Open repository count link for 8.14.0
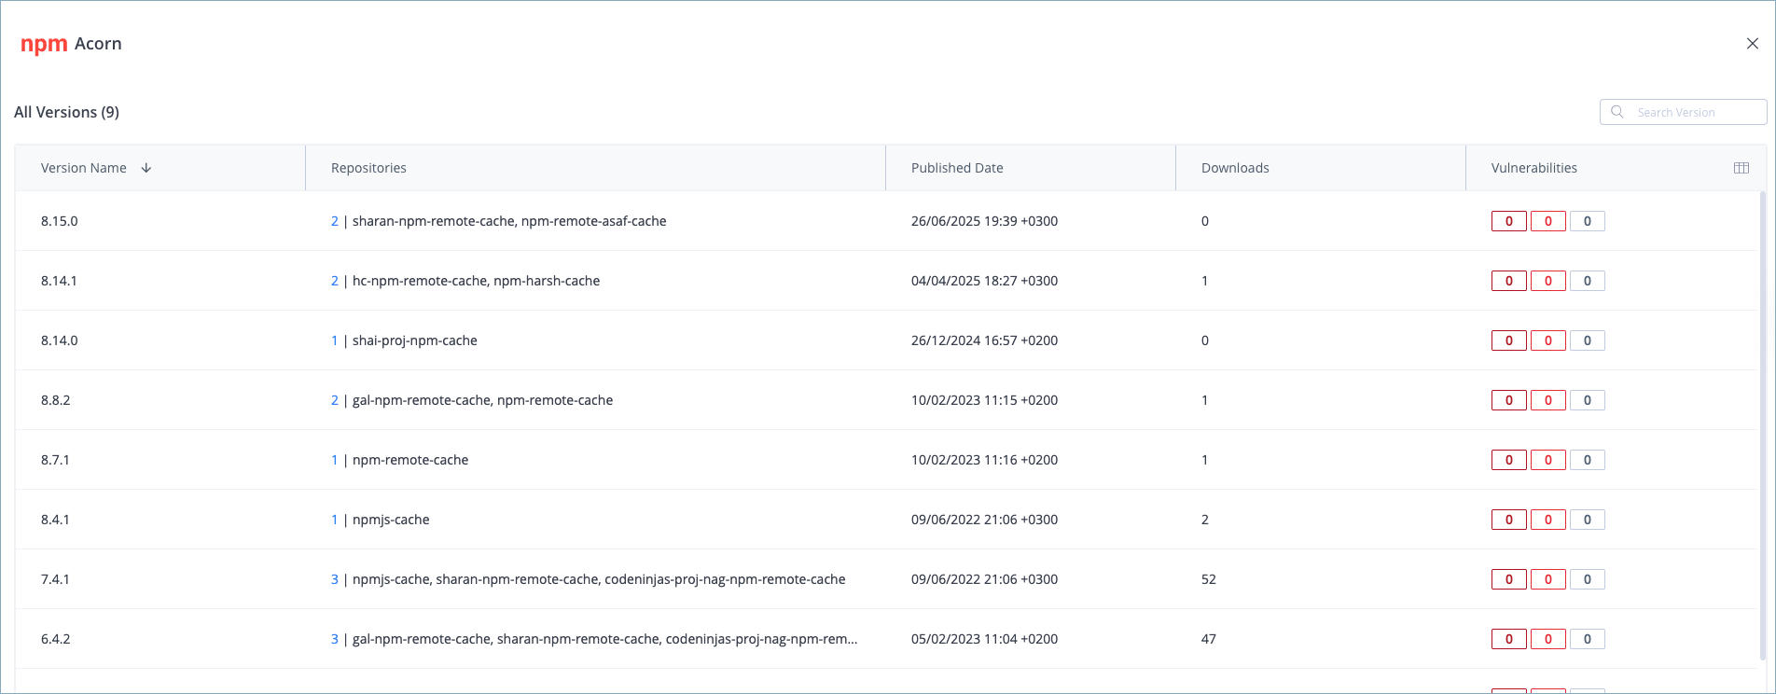This screenshot has width=1776, height=694. pos(335,340)
